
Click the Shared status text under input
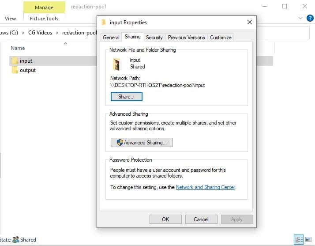coord(137,67)
